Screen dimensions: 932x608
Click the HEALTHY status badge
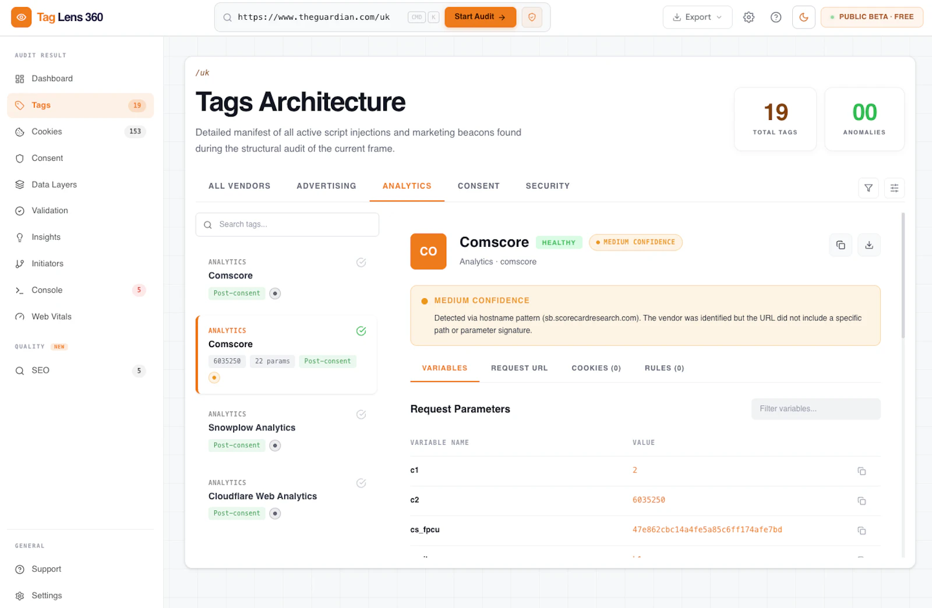click(559, 243)
